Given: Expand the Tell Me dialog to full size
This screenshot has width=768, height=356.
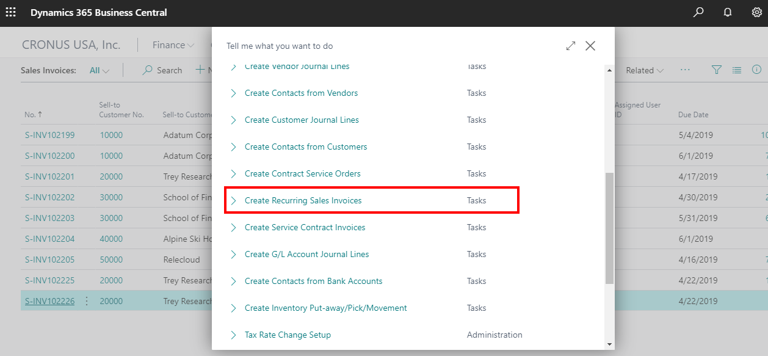Looking at the screenshot, I should point(571,46).
